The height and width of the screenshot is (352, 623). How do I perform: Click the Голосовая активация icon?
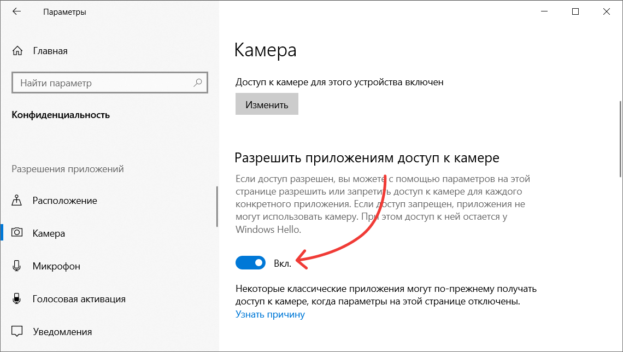pos(17,299)
